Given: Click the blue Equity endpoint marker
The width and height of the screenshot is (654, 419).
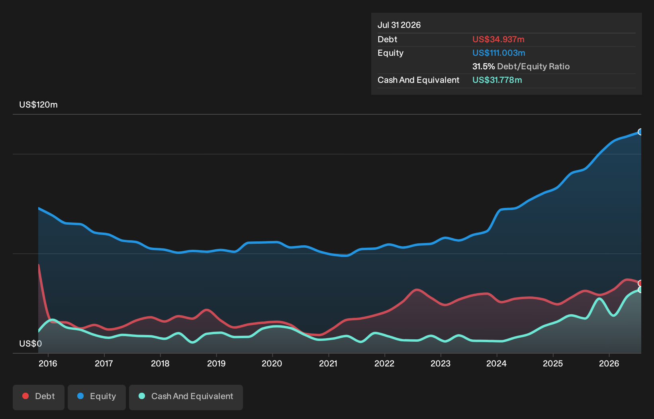Looking at the screenshot, I should tap(640, 132).
